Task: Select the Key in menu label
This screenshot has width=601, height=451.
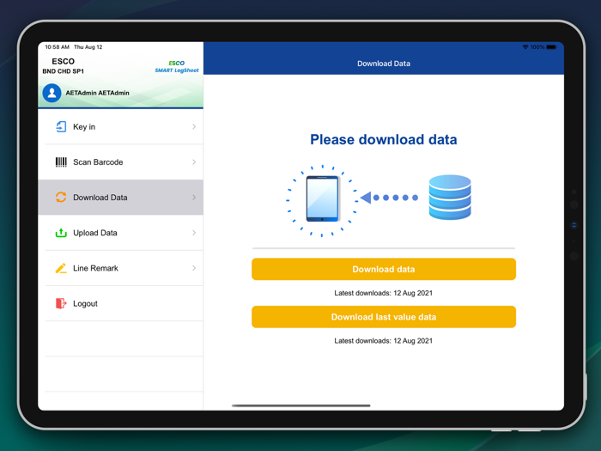Action: tap(84, 127)
